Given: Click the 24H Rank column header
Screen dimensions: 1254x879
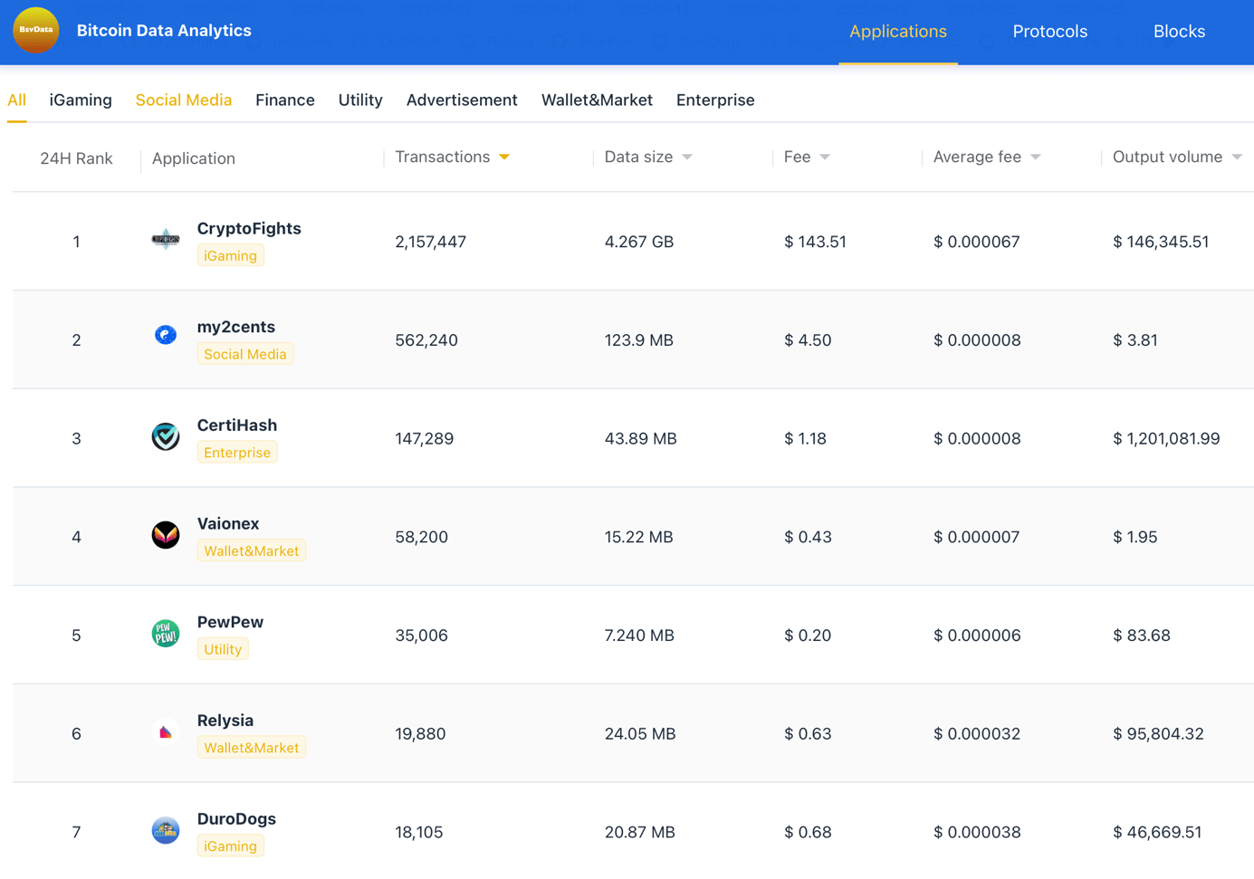Looking at the screenshot, I should click(76, 158).
